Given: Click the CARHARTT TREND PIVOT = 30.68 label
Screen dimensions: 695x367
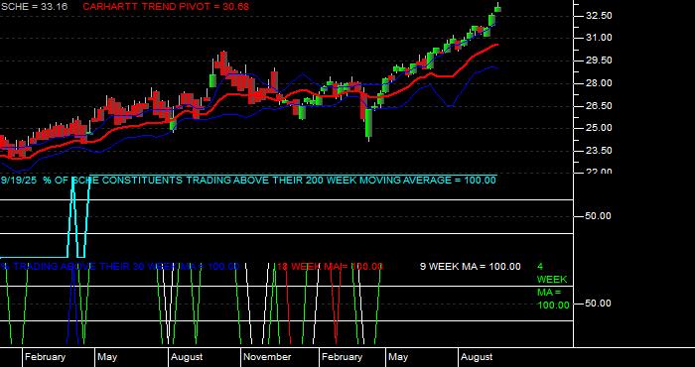Looking at the screenshot, I should (166, 7).
